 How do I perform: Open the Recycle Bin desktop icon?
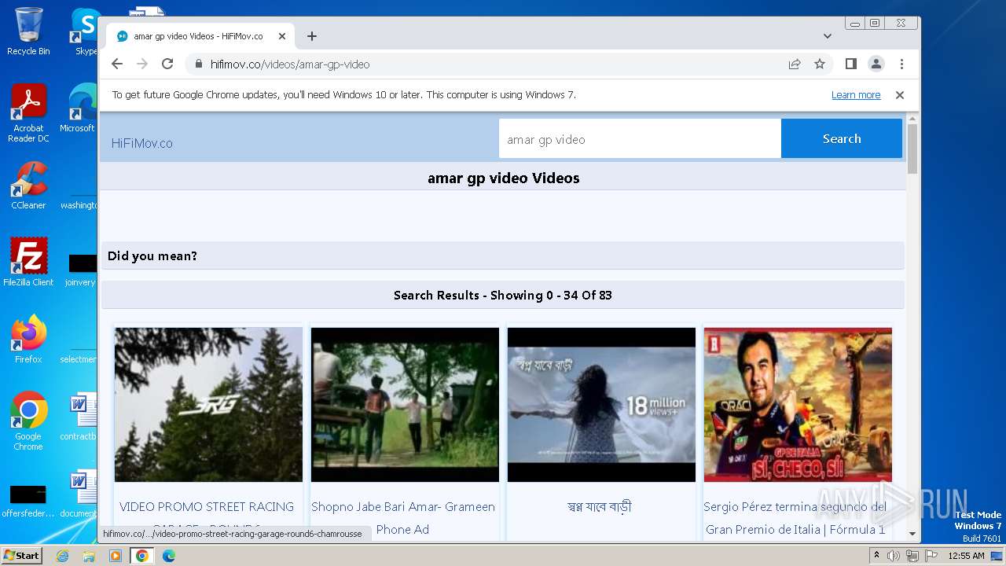[x=28, y=31]
